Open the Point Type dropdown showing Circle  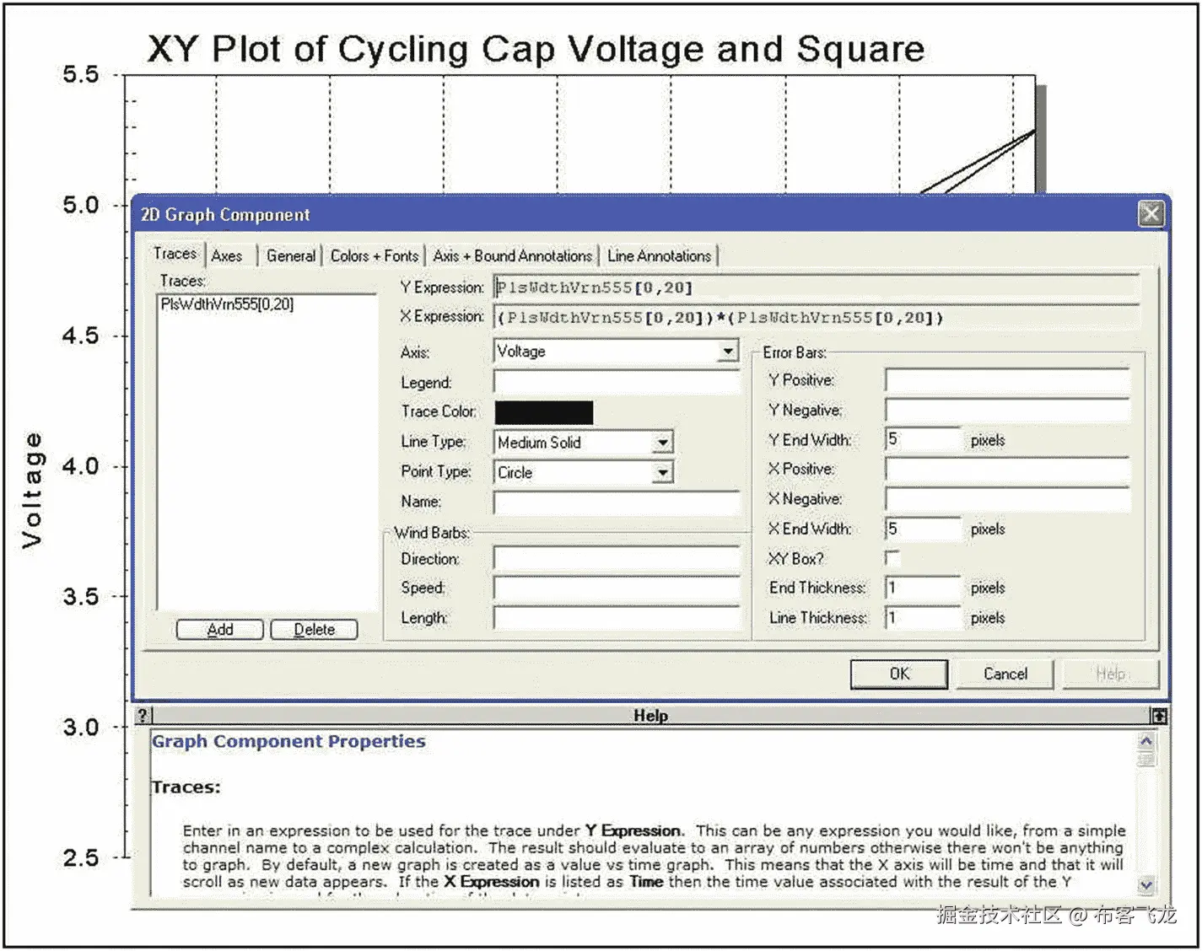pyautogui.click(x=664, y=472)
